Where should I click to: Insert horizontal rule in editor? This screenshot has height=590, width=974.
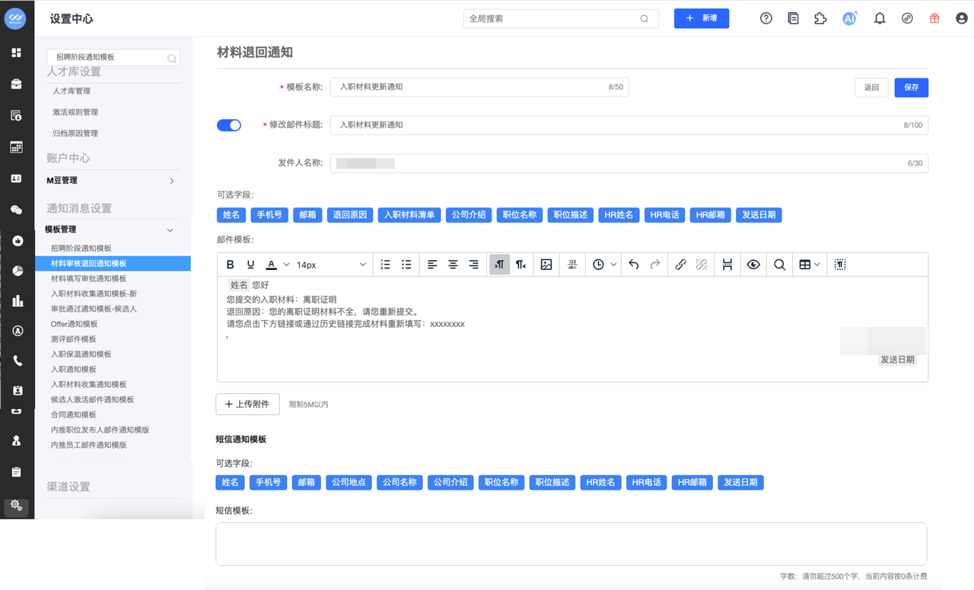572,265
